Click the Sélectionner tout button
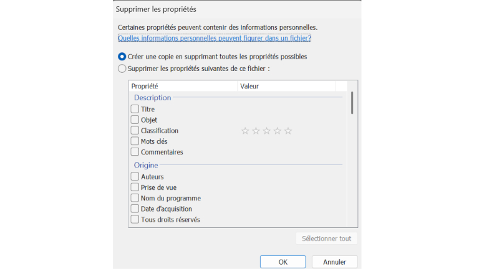This screenshot has width=479, height=269. tap(326, 238)
